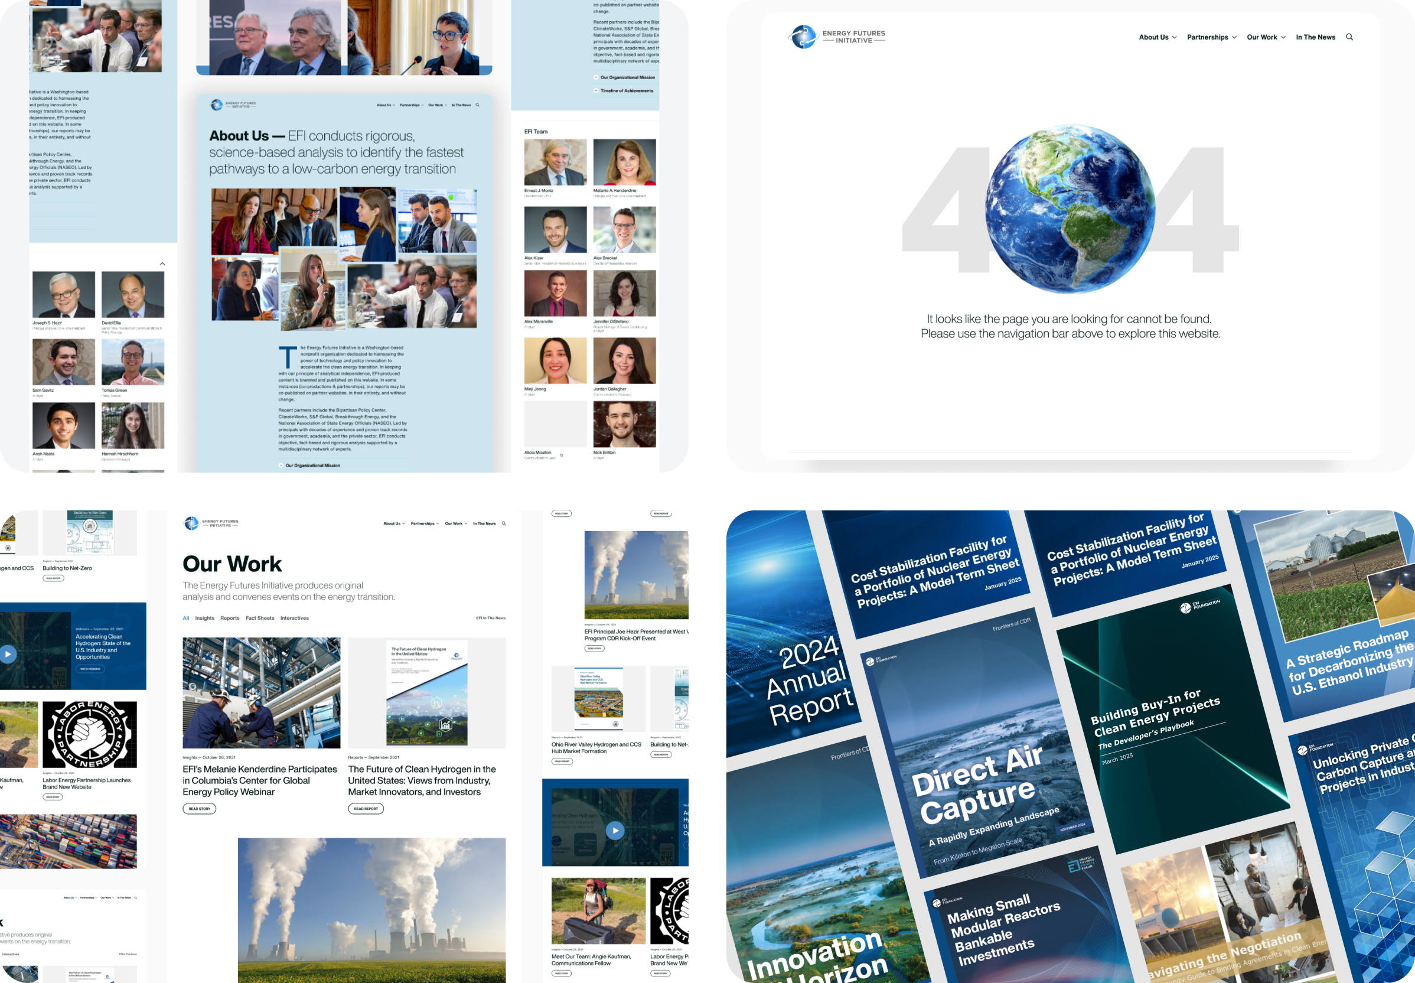Click the up chevron above David Ellis's photo

click(162, 263)
